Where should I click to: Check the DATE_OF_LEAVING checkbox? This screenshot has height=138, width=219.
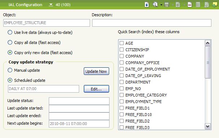point(122,75)
